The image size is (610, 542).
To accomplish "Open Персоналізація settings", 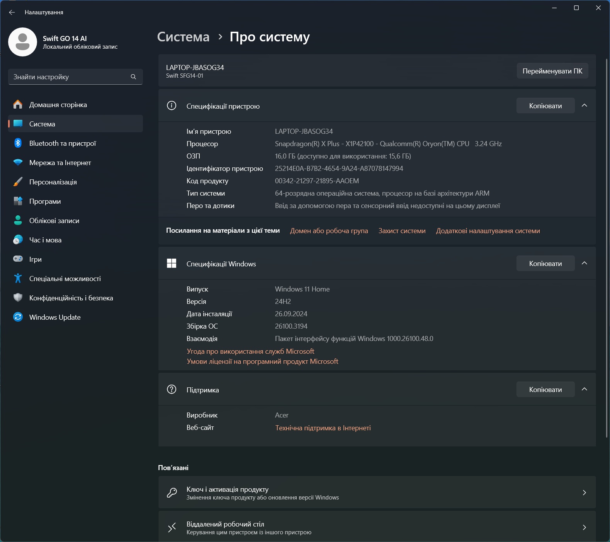I will (75, 182).
